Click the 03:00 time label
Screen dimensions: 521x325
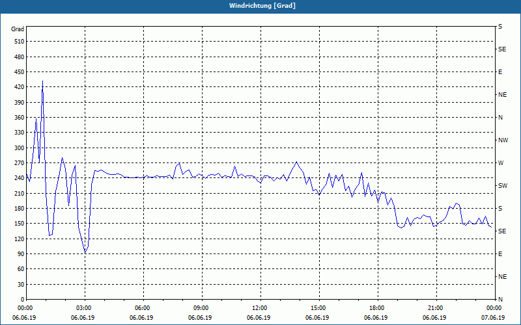click(85, 308)
